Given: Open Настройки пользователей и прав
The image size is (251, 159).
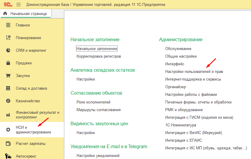Looking at the screenshot, I should pos(194,71).
